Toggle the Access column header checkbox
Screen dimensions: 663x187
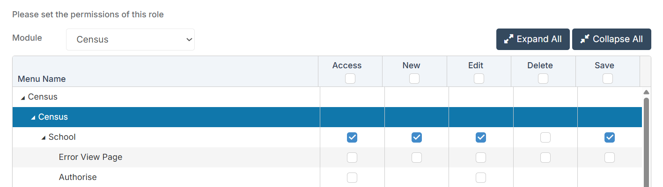[350, 79]
